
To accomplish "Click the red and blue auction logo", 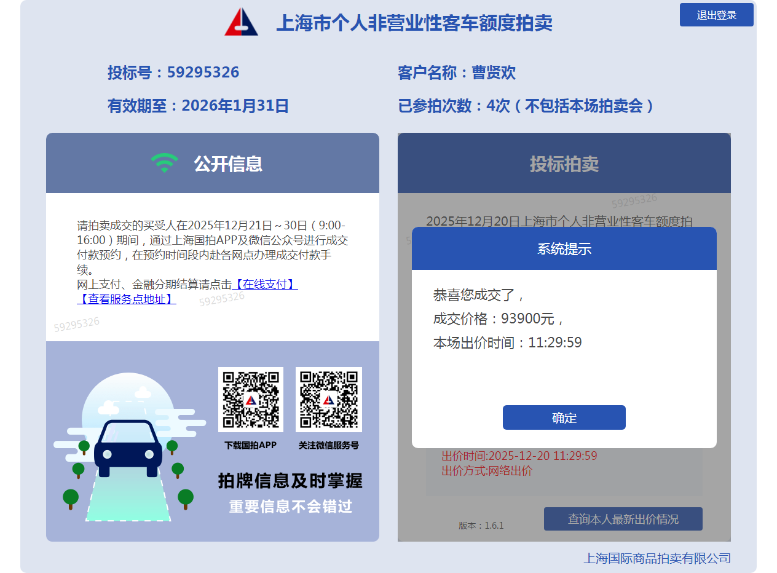I will coord(241,22).
